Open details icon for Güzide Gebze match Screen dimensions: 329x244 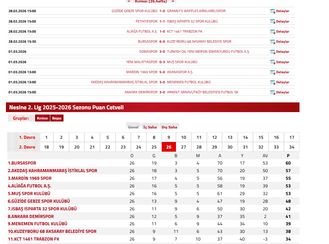tap(272, 11)
